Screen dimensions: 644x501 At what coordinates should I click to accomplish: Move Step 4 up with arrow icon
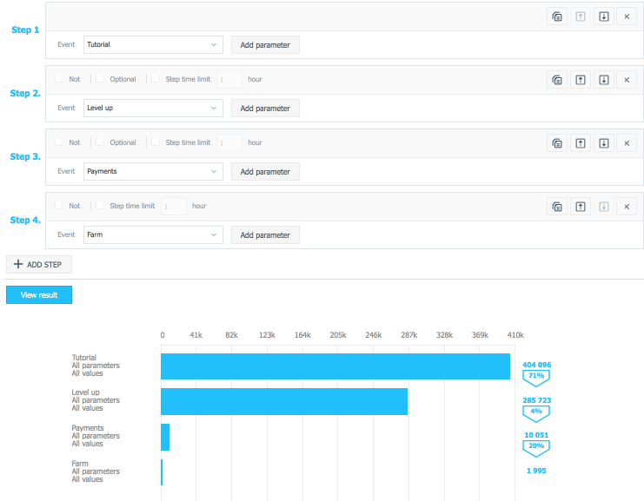click(580, 207)
